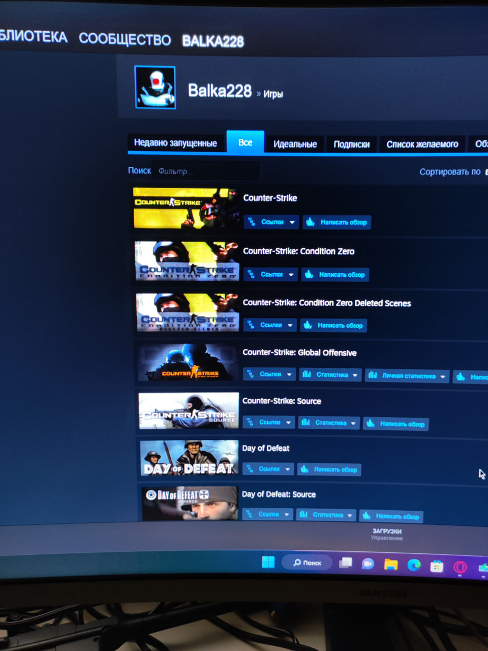
Task: Open Статистика dropdown for Global Offensive
Action: [x=330, y=375]
